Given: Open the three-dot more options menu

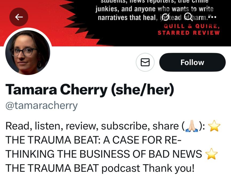Looking at the screenshot, I should [x=212, y=17].
